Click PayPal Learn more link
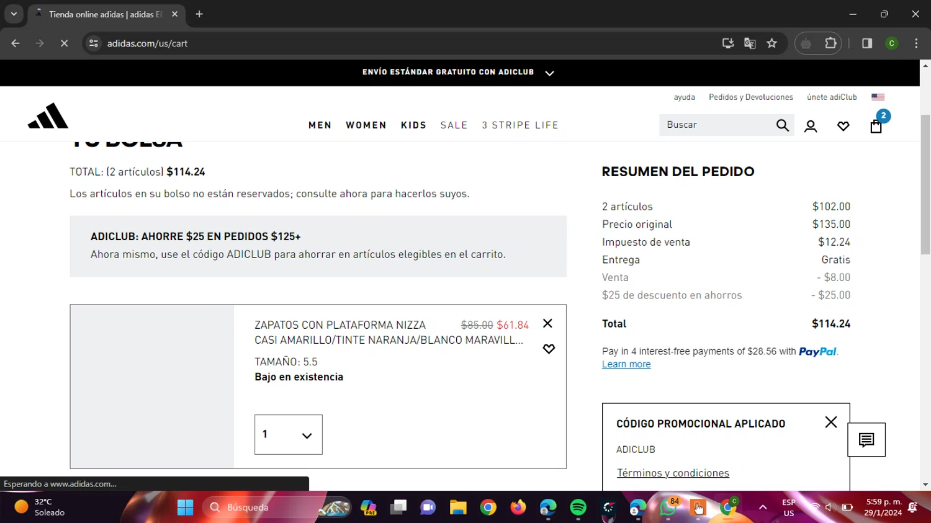 pos(626,364)
